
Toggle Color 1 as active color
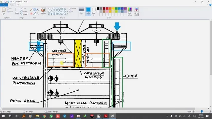coord(88,11)
